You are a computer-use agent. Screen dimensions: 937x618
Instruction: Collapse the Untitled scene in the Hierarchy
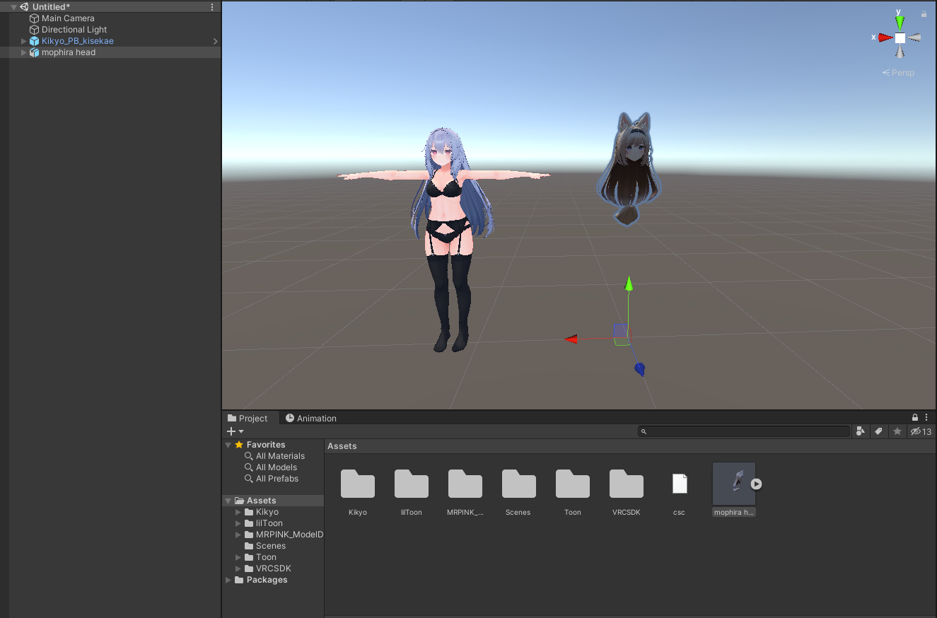(13, 7)
